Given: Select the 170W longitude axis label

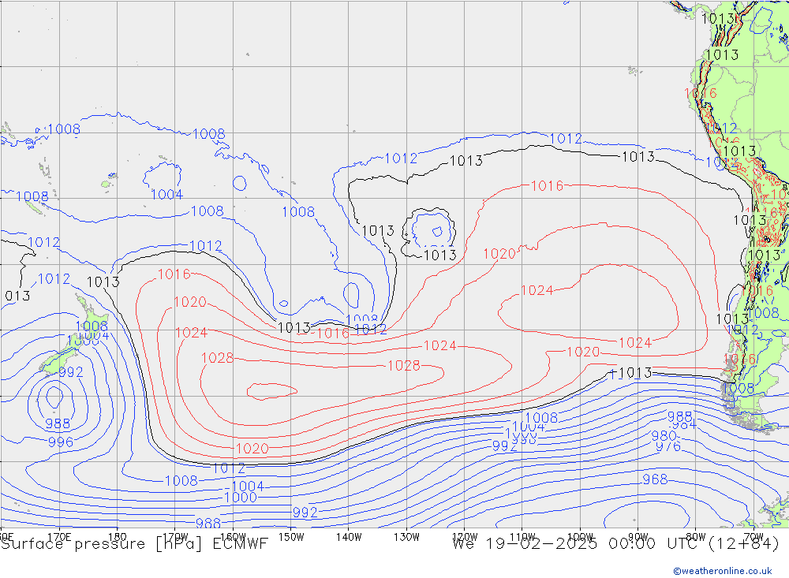Looking at the screenshot, I should point(175,537).
